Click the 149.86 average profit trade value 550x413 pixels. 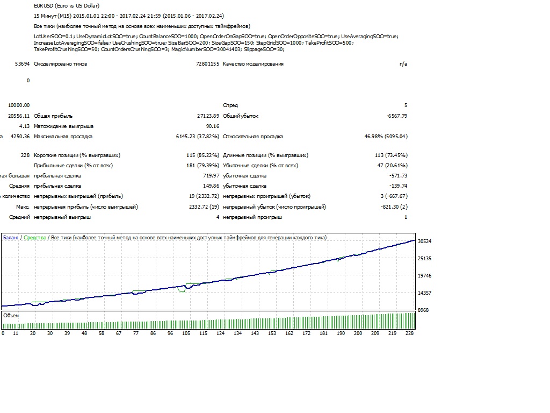coord(211,186)
